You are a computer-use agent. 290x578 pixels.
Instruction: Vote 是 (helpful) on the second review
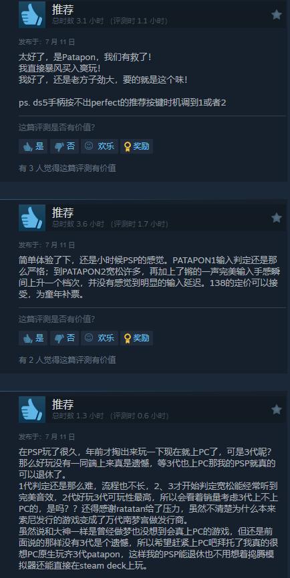(33, 338)
